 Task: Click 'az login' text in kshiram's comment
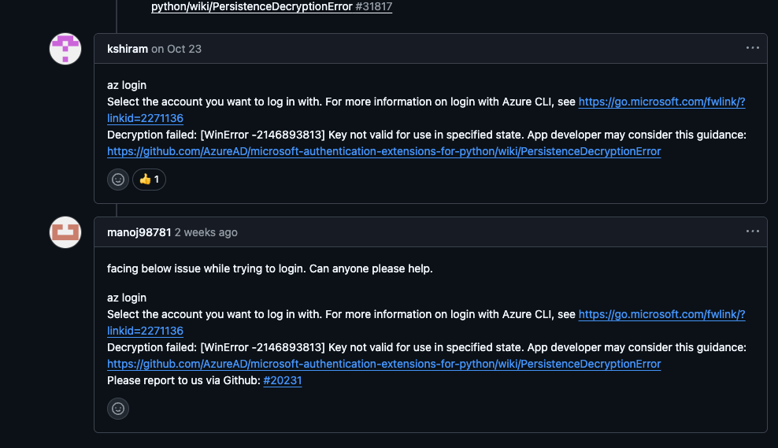click(x=127, y=85)
